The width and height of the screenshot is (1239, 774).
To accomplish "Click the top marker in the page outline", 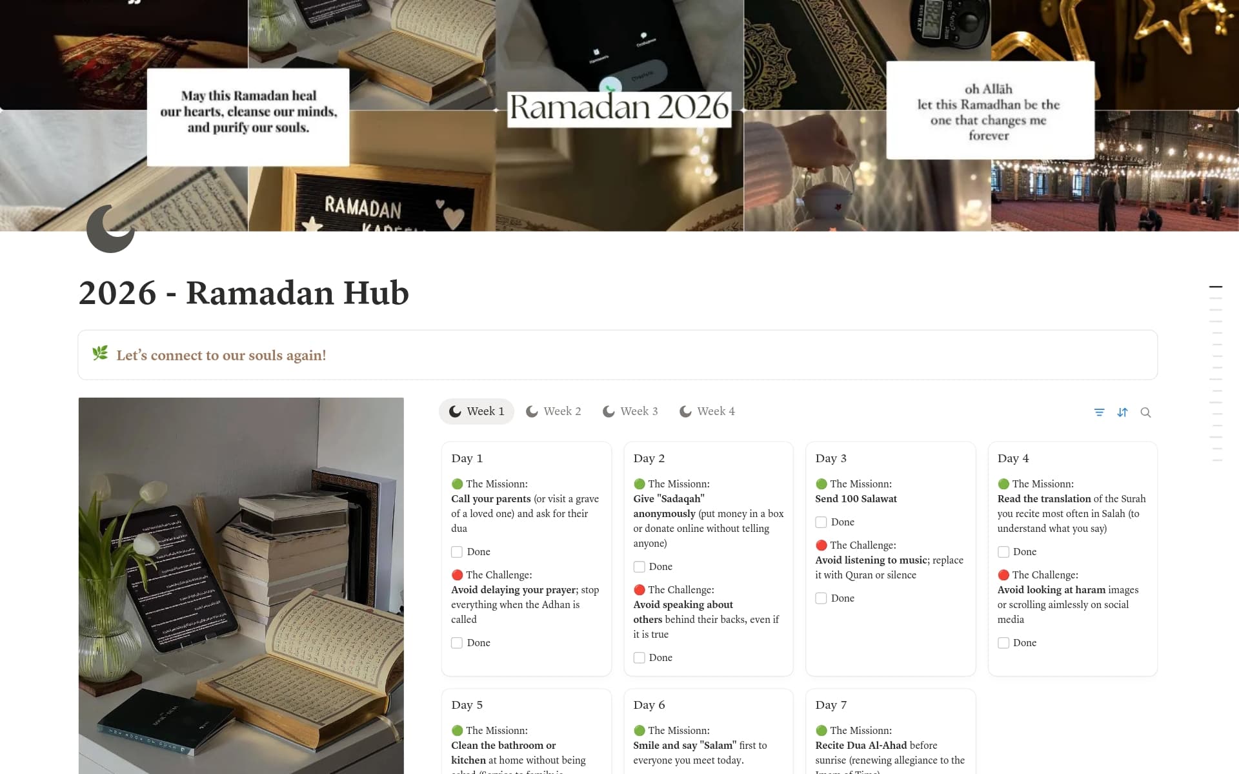I will pyautogui.click(x=1215, y=286).
